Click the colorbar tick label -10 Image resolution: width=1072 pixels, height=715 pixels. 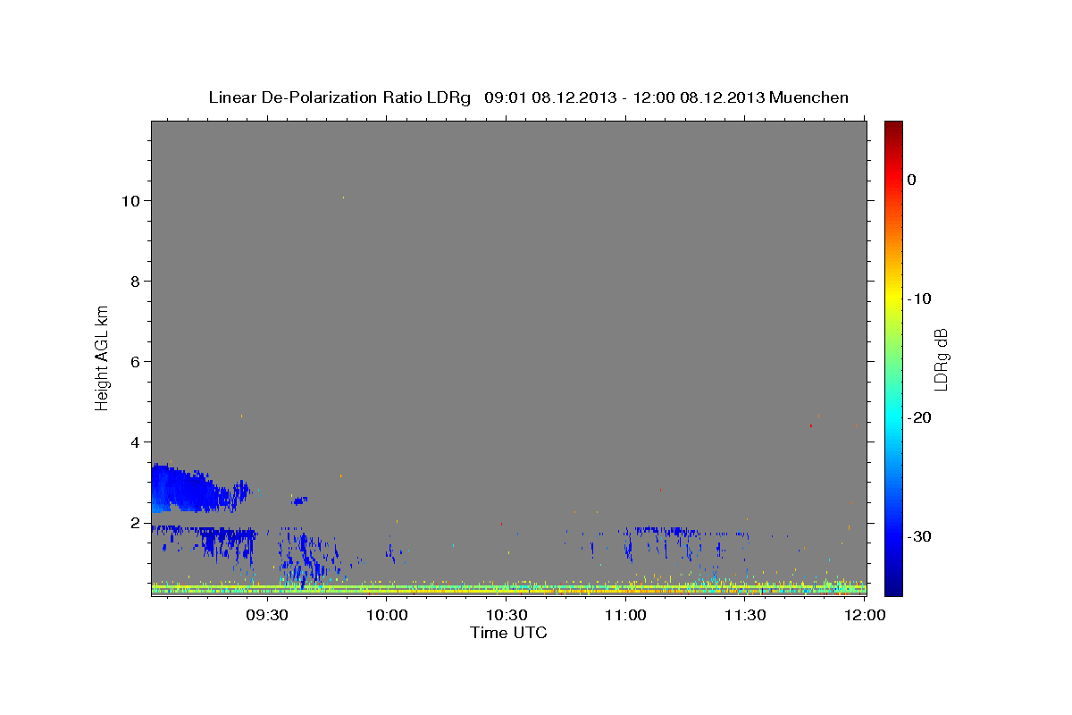click(x=920, y=299)
